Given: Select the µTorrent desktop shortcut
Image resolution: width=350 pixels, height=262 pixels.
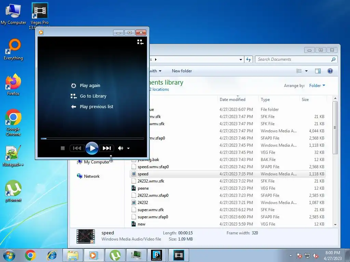Looking at the screenshot, I should (13, 191).
